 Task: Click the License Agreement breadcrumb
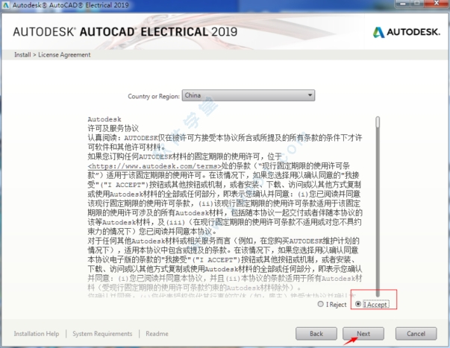pyautogui.click(x=66, y=55)
